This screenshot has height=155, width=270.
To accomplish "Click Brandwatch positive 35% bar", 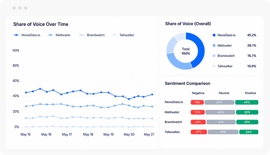I will click(247, 122).
